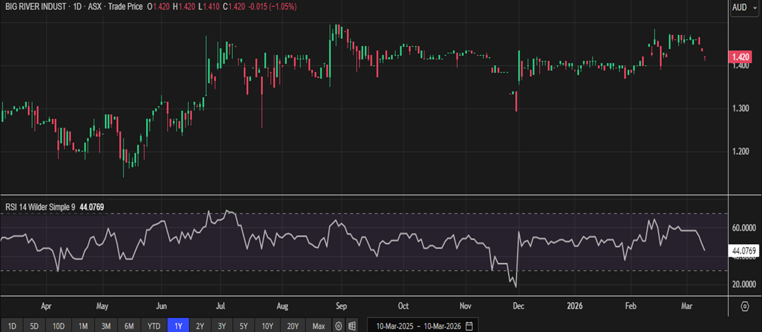
Task: Select the highlighted 1Y time range
Action: 178,326
